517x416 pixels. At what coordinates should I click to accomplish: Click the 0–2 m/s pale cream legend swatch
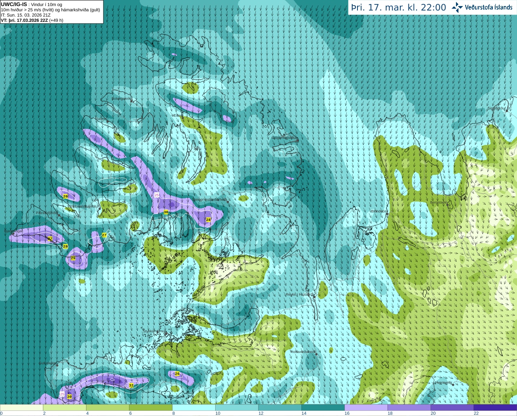(x=21, y=407)
